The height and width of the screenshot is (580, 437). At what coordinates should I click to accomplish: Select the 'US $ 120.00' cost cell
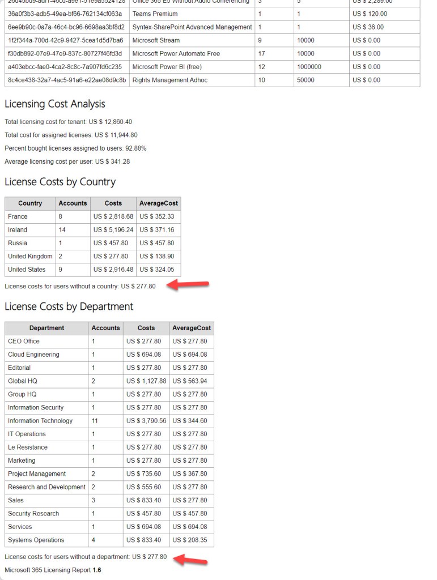tap(385, 14)
